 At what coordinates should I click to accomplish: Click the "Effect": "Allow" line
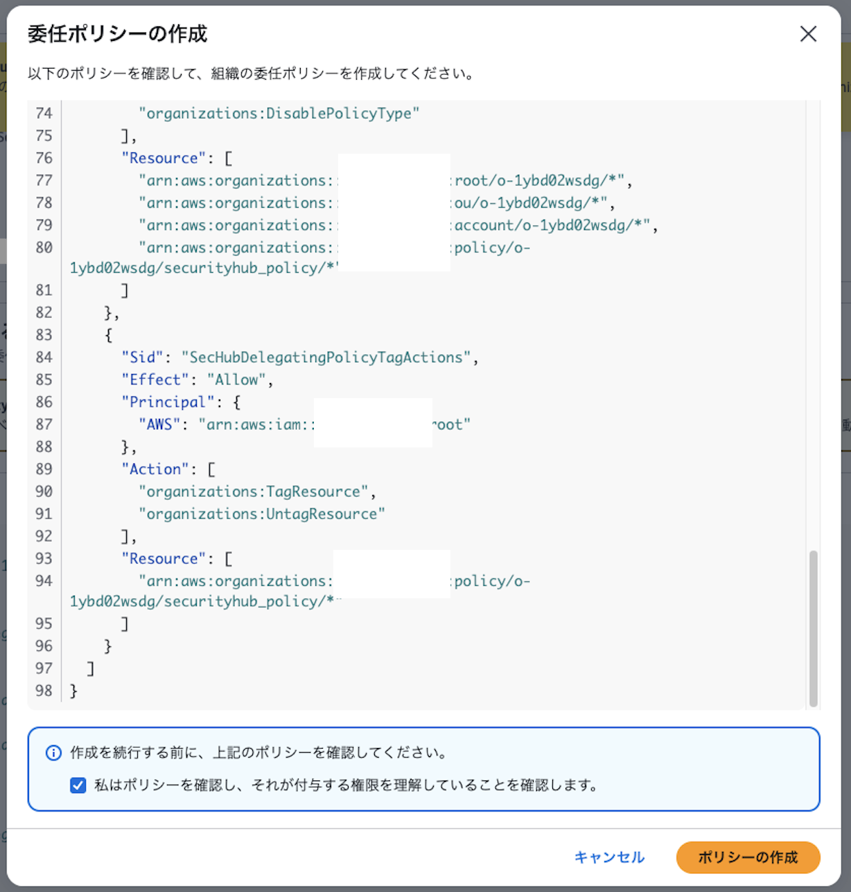(198, 380)
